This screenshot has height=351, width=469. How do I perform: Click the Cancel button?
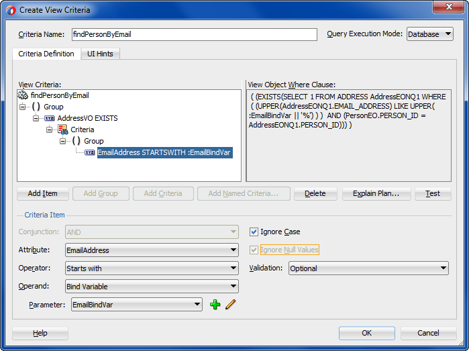point(428,333)
